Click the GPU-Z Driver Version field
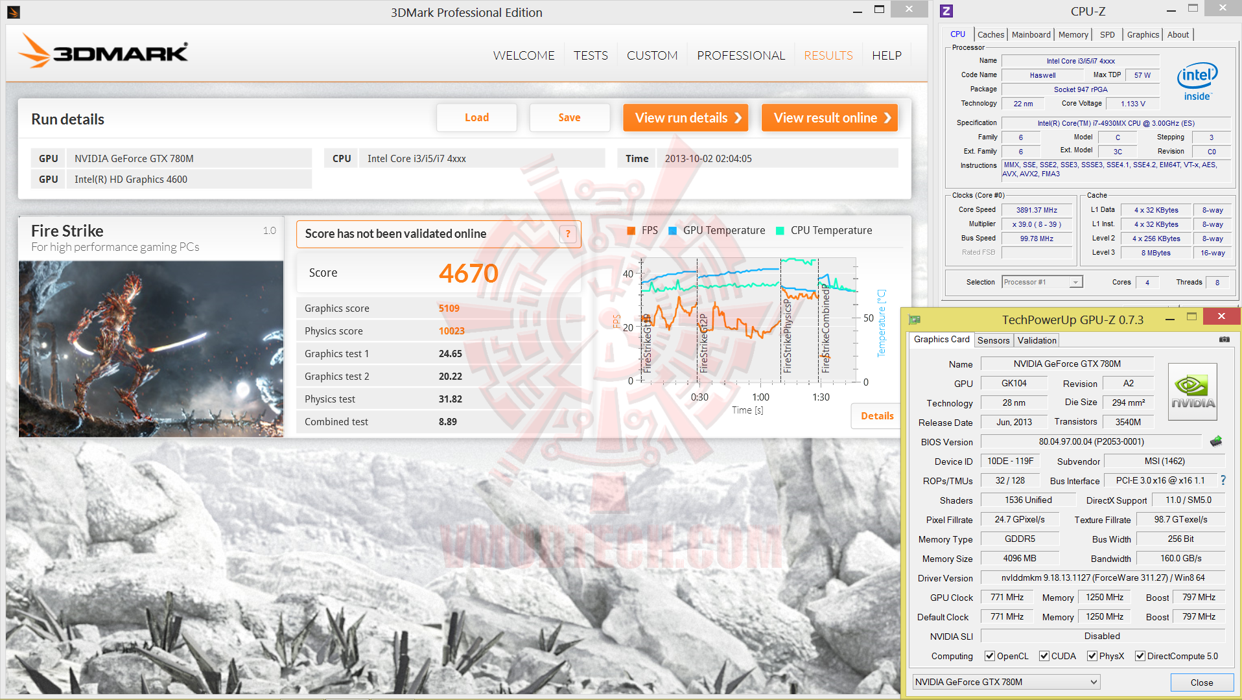The image size is (1242, 700). (x=1103, y=577)
